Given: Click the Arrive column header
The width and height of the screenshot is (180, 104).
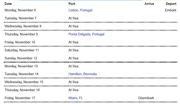Looking at the screenshot, I should pyautogui.click(x=149, y=4).
